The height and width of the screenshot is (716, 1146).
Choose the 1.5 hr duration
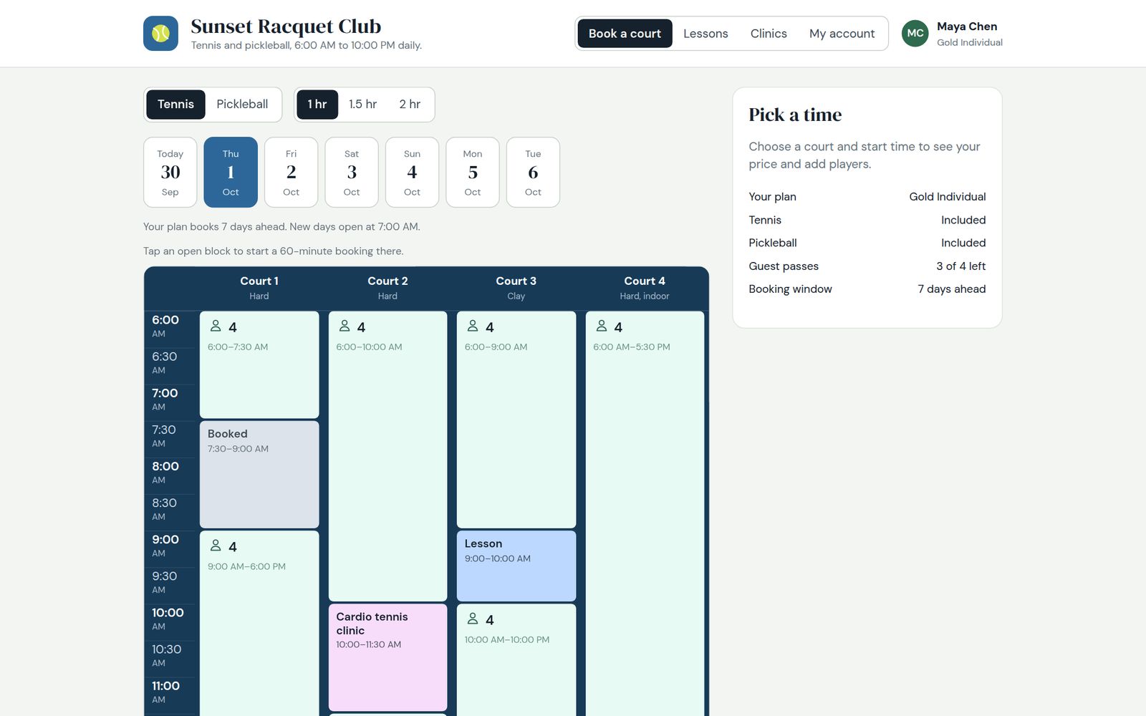click(x=362, y=105)
